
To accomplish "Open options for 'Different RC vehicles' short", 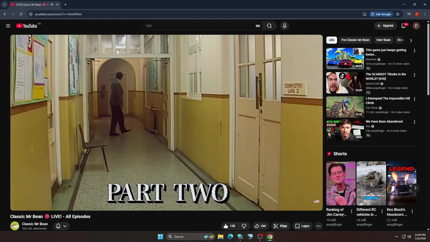I will click(x=382, y=211).
